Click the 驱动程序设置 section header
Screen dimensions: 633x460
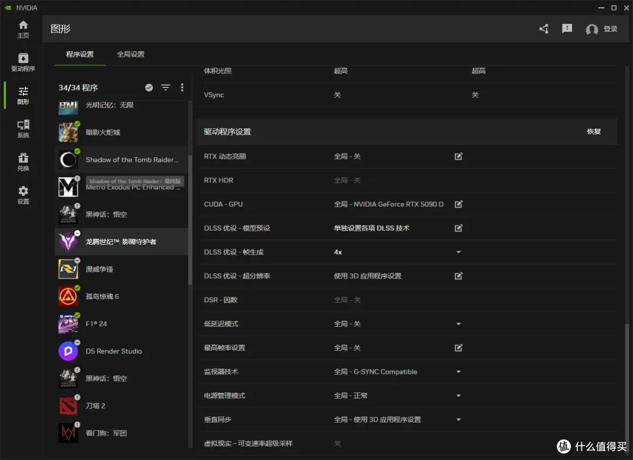(x=227, y=132)
